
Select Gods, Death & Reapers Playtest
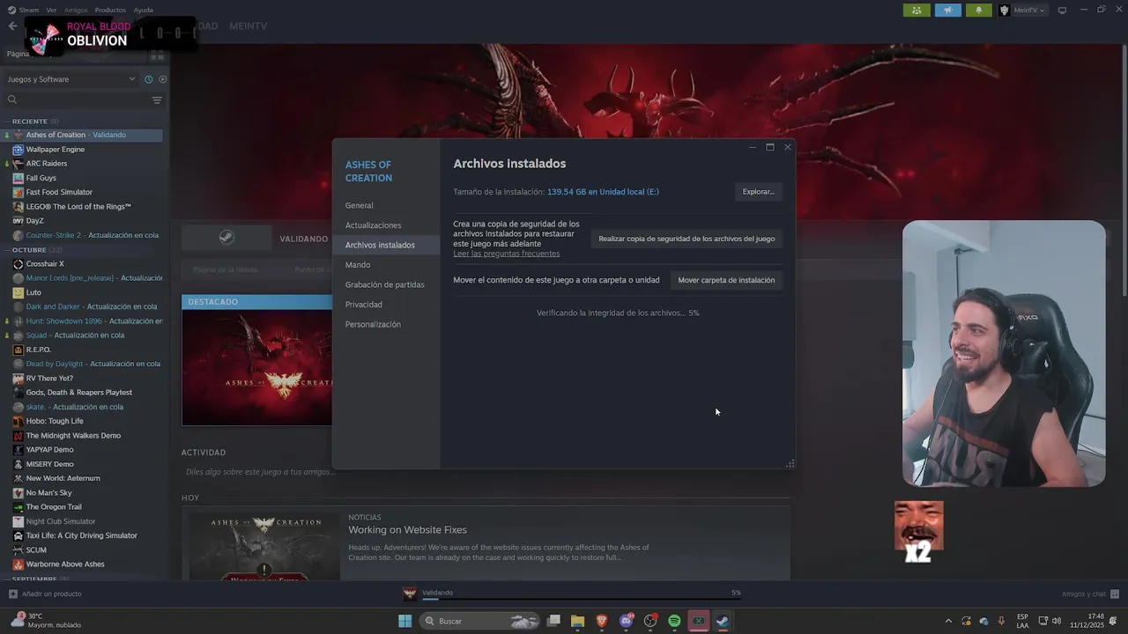pyautogui.click(x=78, y=393)
